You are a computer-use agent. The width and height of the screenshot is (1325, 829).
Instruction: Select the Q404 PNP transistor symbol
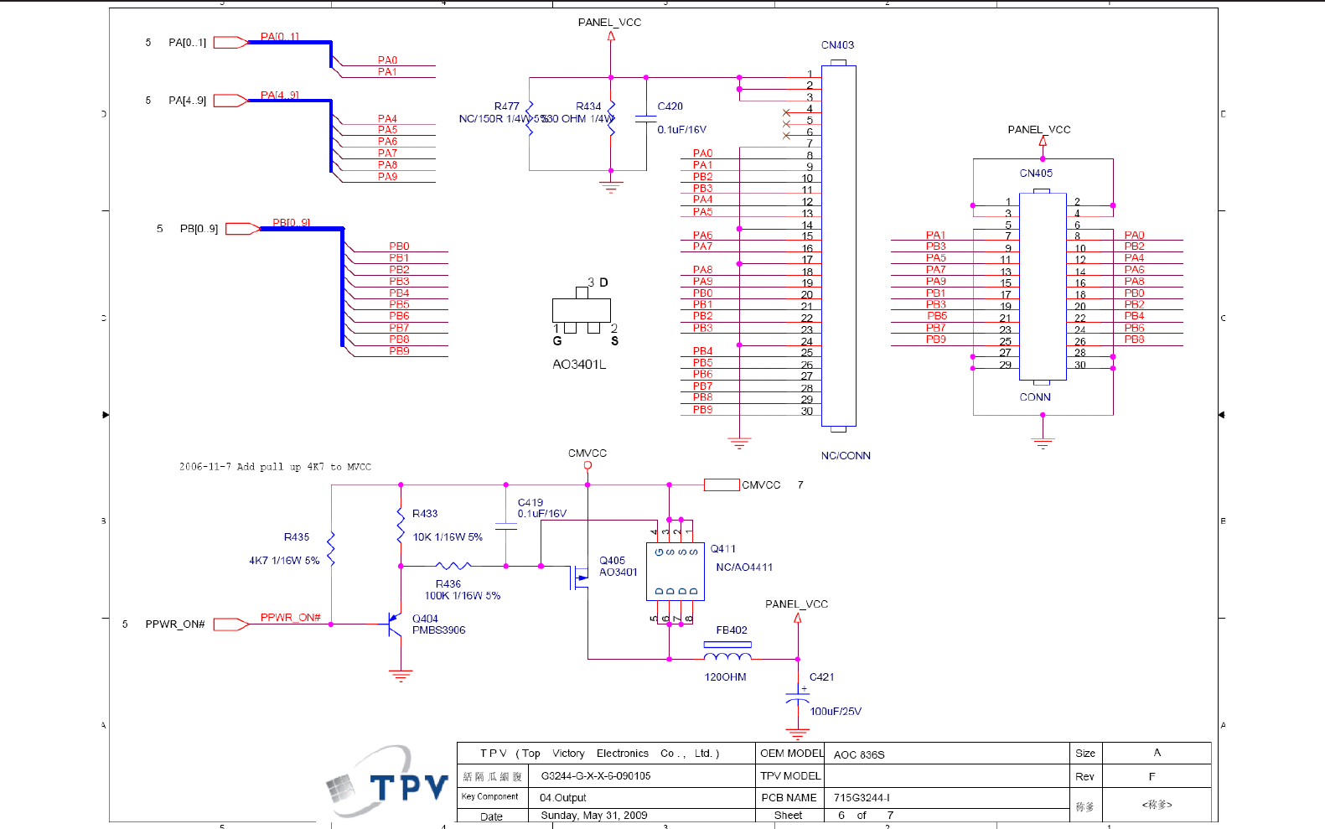pyautogui.click(x=394, y=624)
